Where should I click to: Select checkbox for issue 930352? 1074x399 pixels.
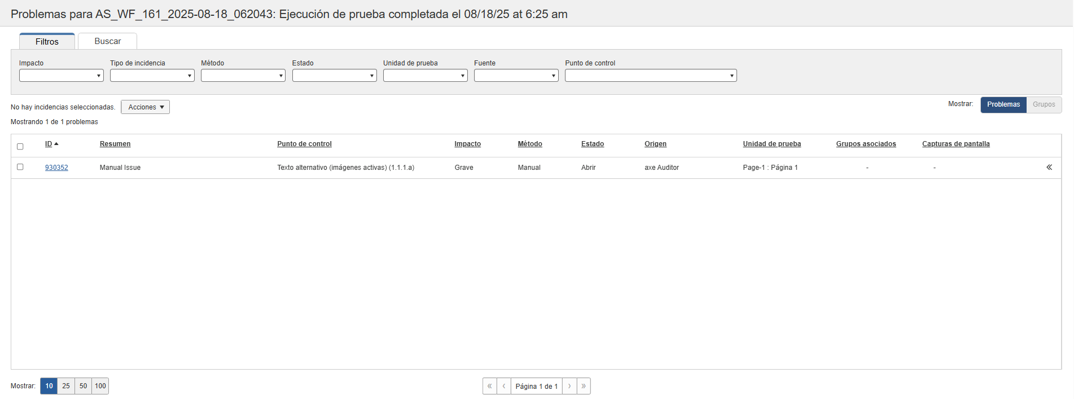[x=20, y=167]
